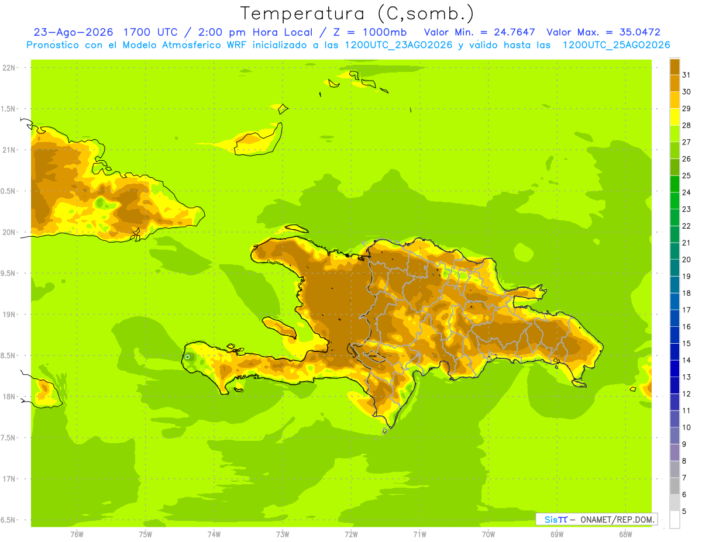Click the '70W' longitude label
702x542 pixels.
click(488, 534)
